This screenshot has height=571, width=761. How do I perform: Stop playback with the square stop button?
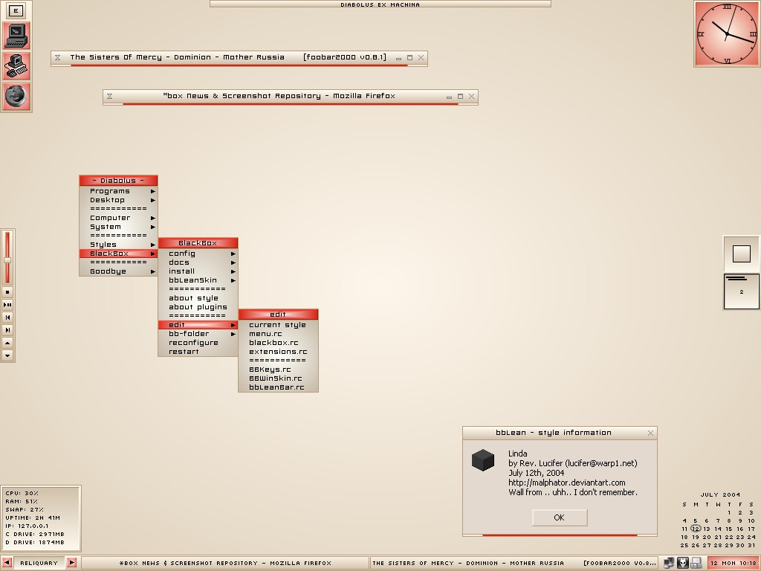click(x=7, y=292)
